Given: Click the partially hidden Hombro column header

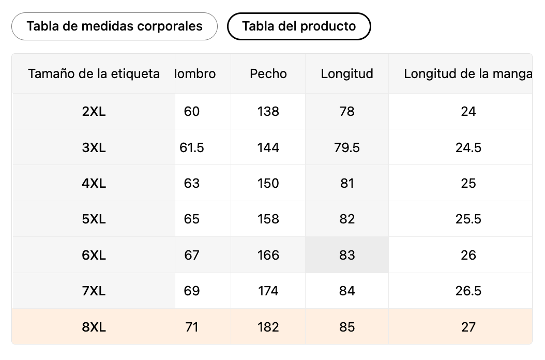Looking at the screenshot, I should click(196, 74).
